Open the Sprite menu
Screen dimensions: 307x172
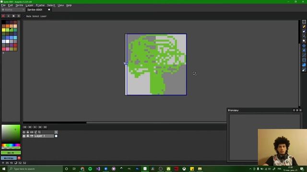(x=19, y=5)
